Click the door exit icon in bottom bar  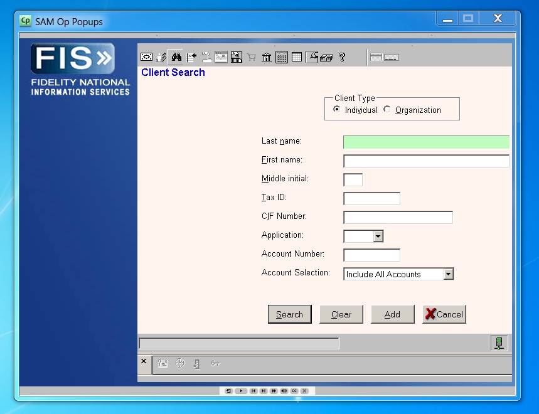[x=197, y=363]
